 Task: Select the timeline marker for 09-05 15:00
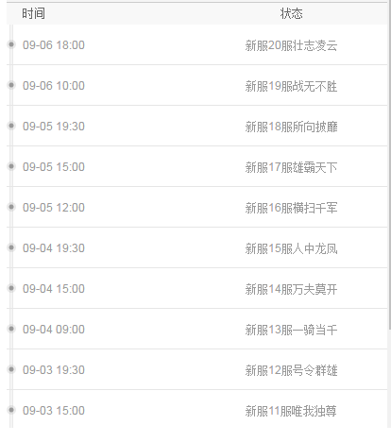(x=11, y=166)
